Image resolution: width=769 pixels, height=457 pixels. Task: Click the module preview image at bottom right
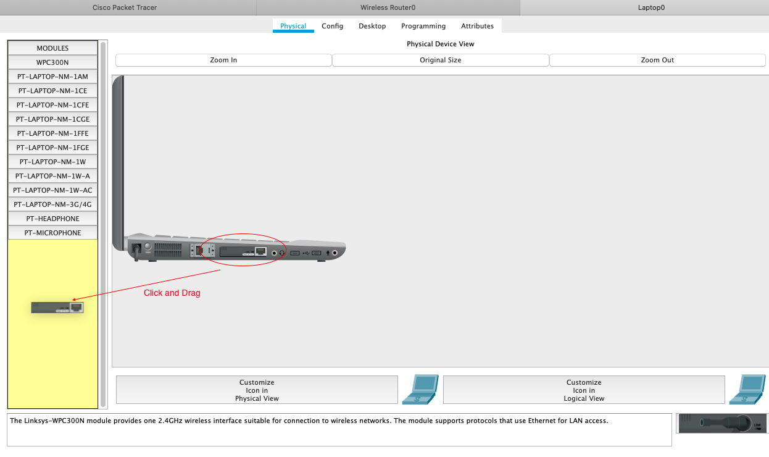click(x=722, y=423)
